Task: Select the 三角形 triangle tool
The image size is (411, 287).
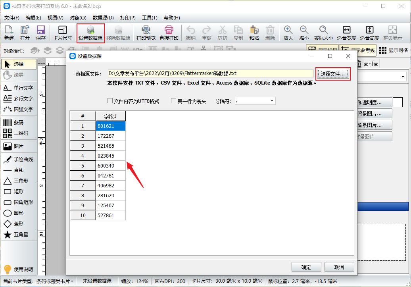Action: pos(19,181)
